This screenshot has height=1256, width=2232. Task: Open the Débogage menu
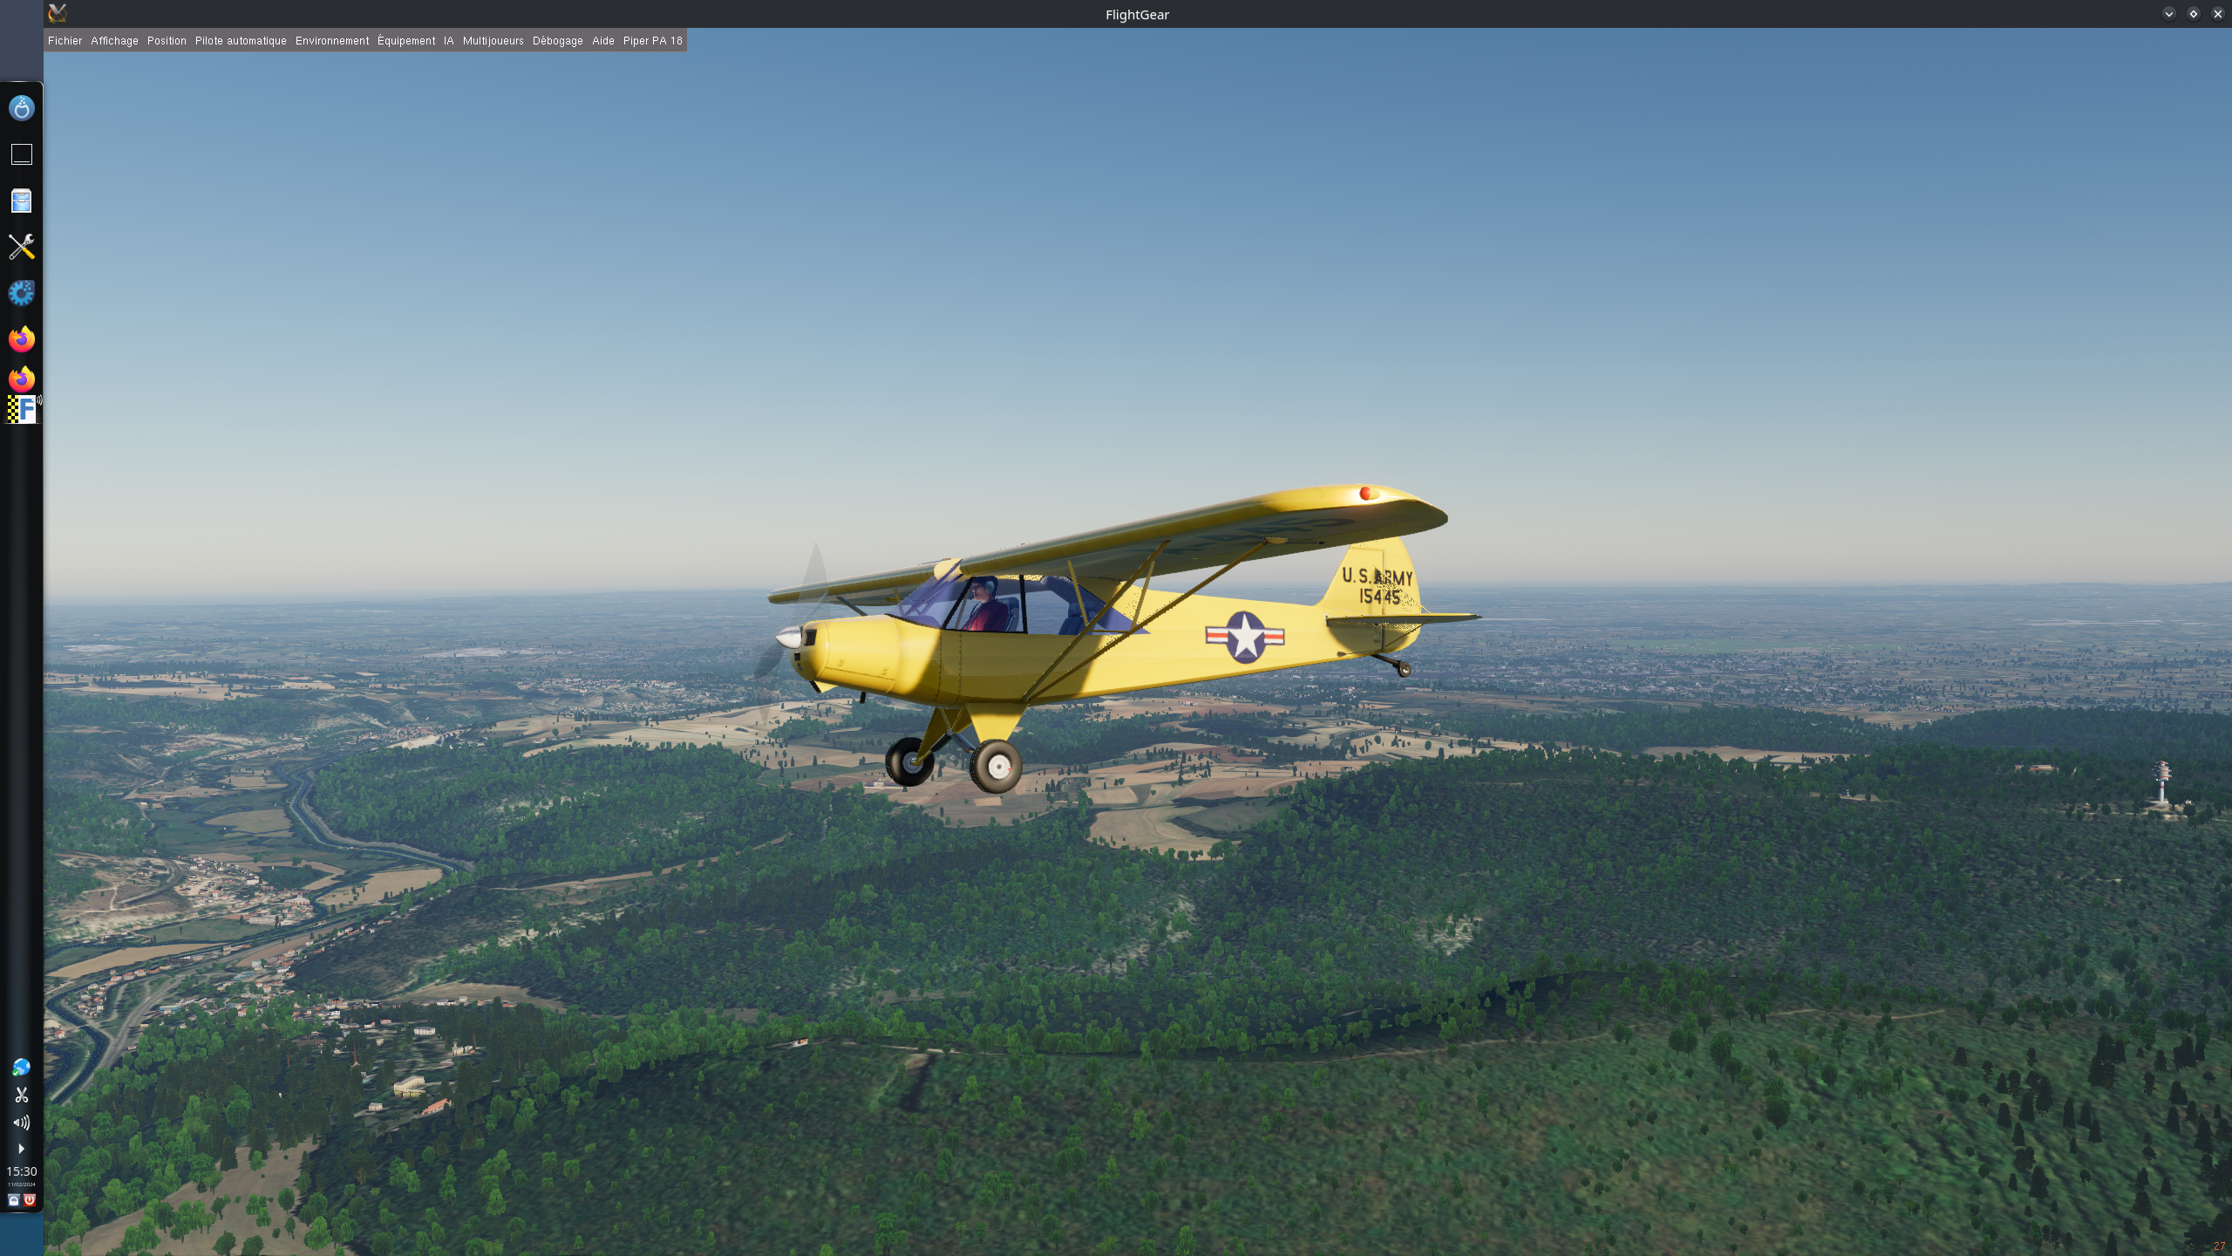(x=557, y=41)
